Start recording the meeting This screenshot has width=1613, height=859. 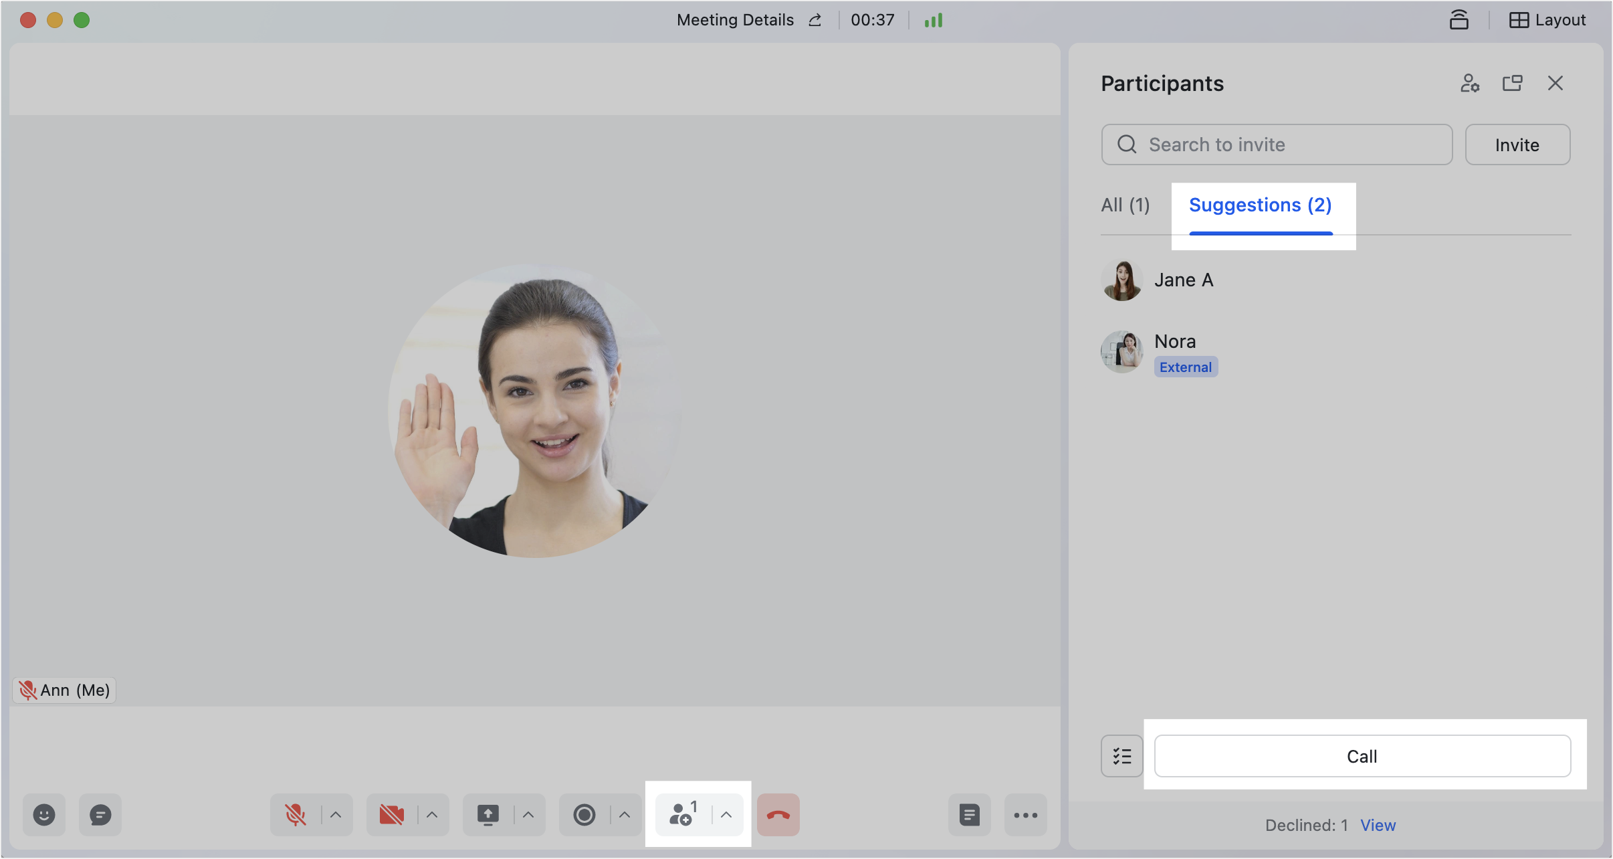[x=584, y=815]
